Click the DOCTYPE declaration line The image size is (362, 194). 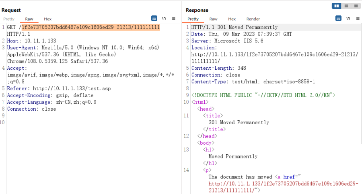click(x=263, y=95)
